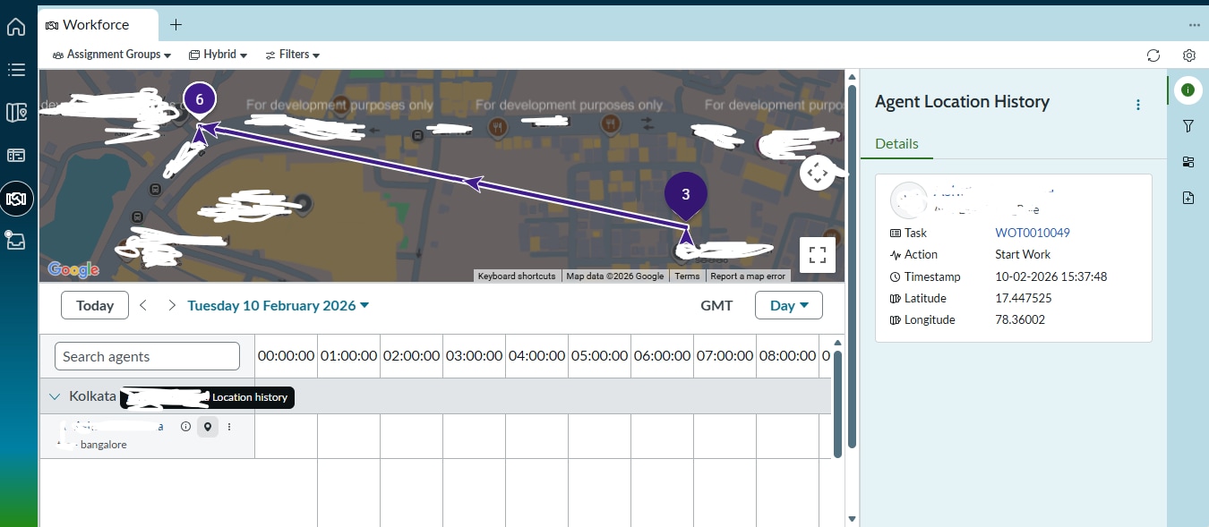Open the dispatcher board sidebar icon
Viewport: 1209px width, 527px height.
16,155
